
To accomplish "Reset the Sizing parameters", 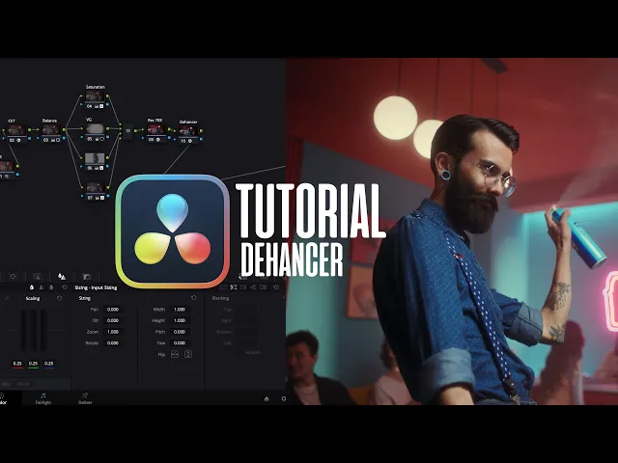I will point(193,298).
